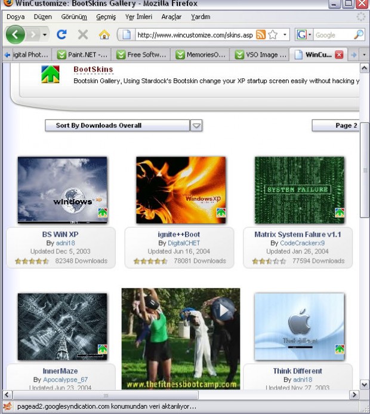Open the Düzen menu
The width and height of the screenshot is (370, 414).
click(43, 17)
